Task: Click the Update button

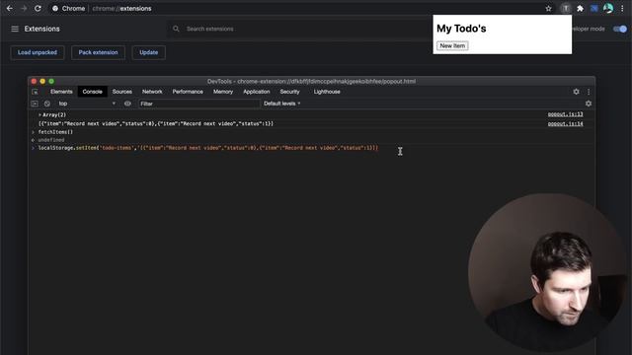Action: [x=149, y=52]
